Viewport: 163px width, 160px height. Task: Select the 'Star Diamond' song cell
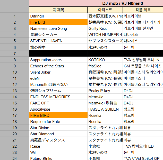[x=58, y=134]
